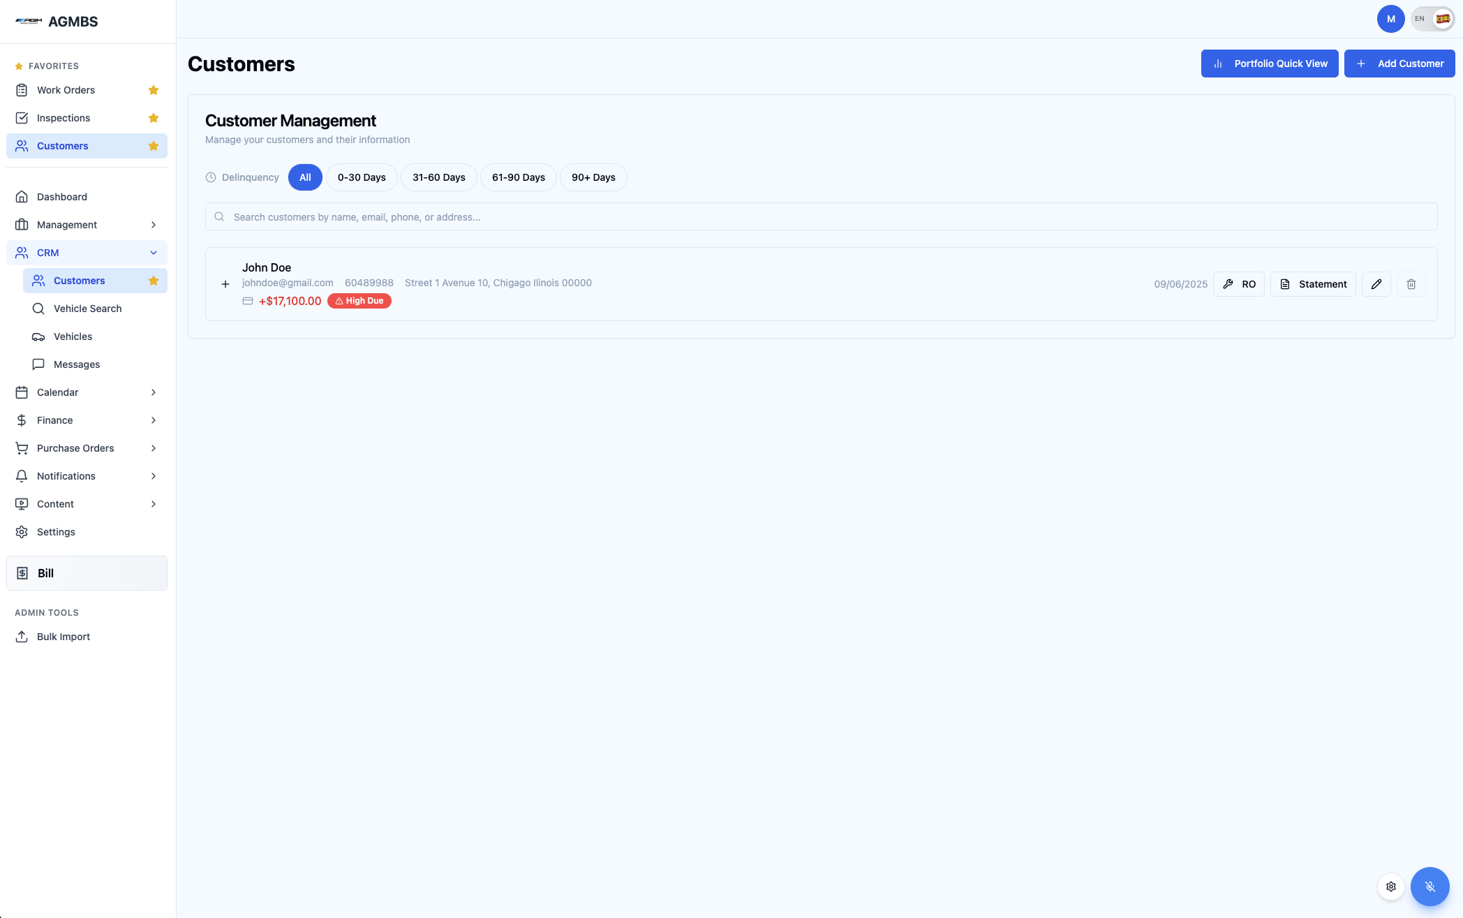
Task: Toggle the EN language switch
Action: (x=1432, y=19)
